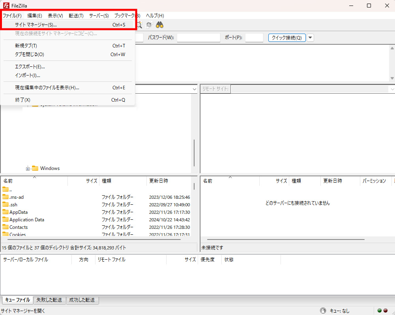Screen dimensions: 395x315
Task: Open the local site path dropdown
Action: pyautogui.click(x=194, y=89)
